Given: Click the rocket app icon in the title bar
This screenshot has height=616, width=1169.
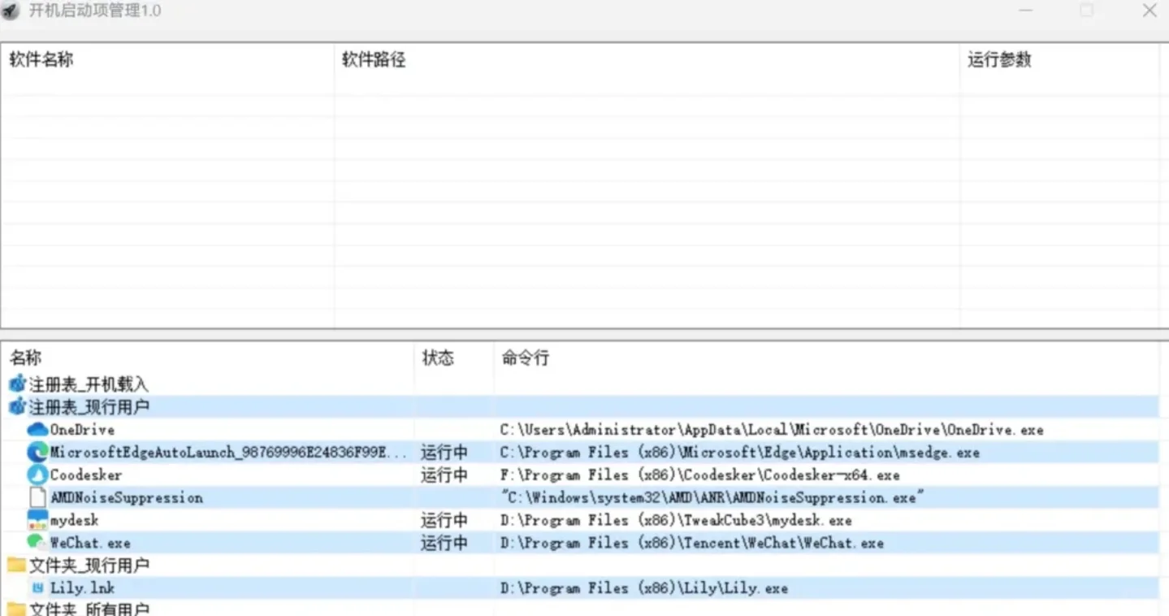Looking at the screenshot, I should [x=10, y=11].
